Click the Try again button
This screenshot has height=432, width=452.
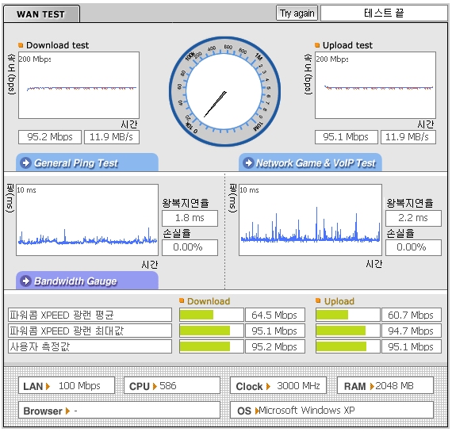[297, 13]
